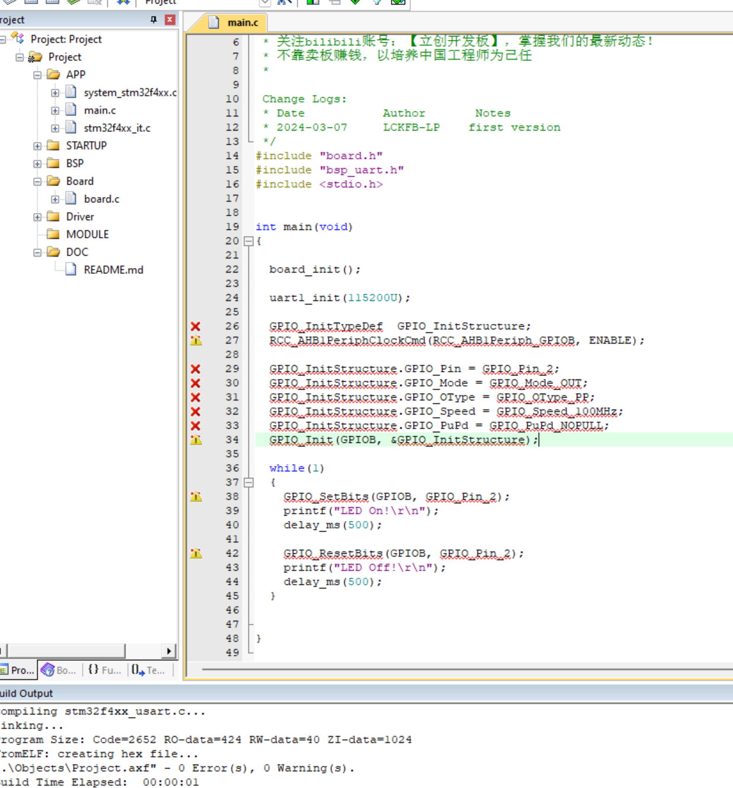Collapse the while loop code fold
Image resolution: width=733 pixels, height=788 pixels.
point(248,482)
